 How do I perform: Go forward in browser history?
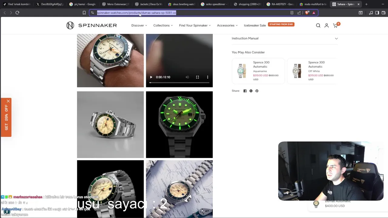(x=11, y=13)
